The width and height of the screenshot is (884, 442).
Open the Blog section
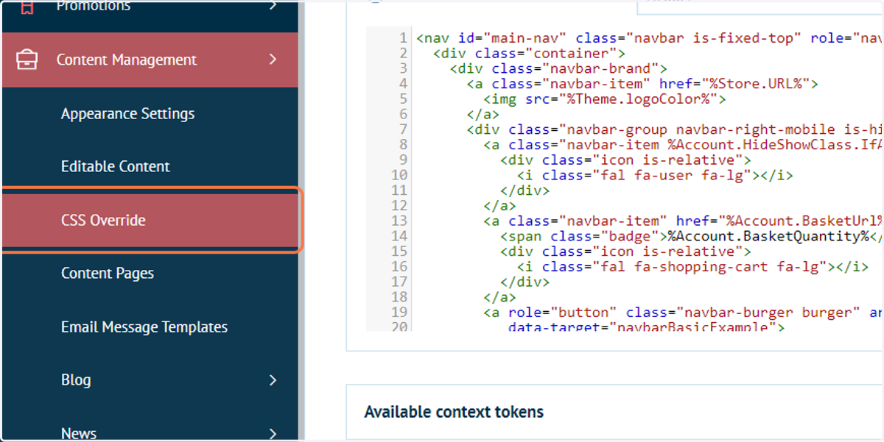tap(76, 380)
